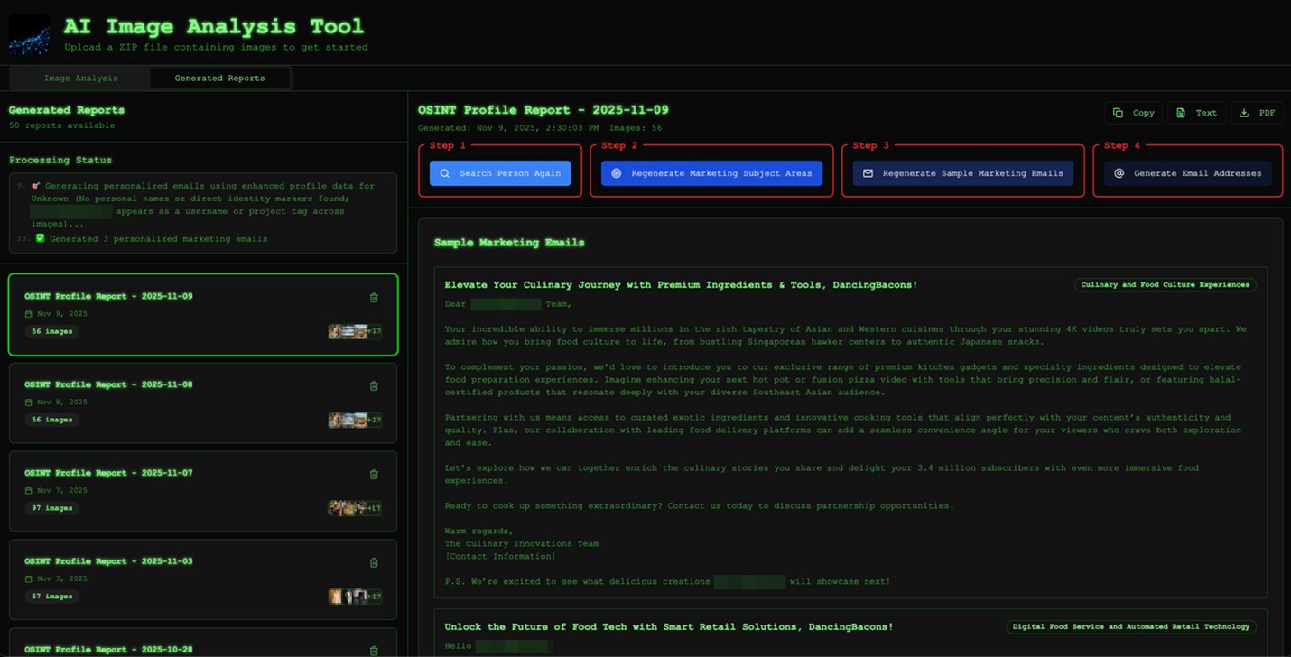Image resolution: width=1291 pixels, height=657 pixels.
Task: Click the Upload a ZIP file subtitle
Action: click(x=216, y=47)
